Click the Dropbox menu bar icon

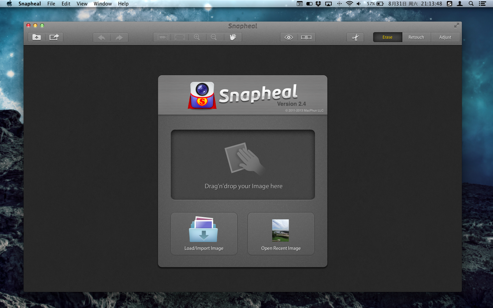(318, 4)
